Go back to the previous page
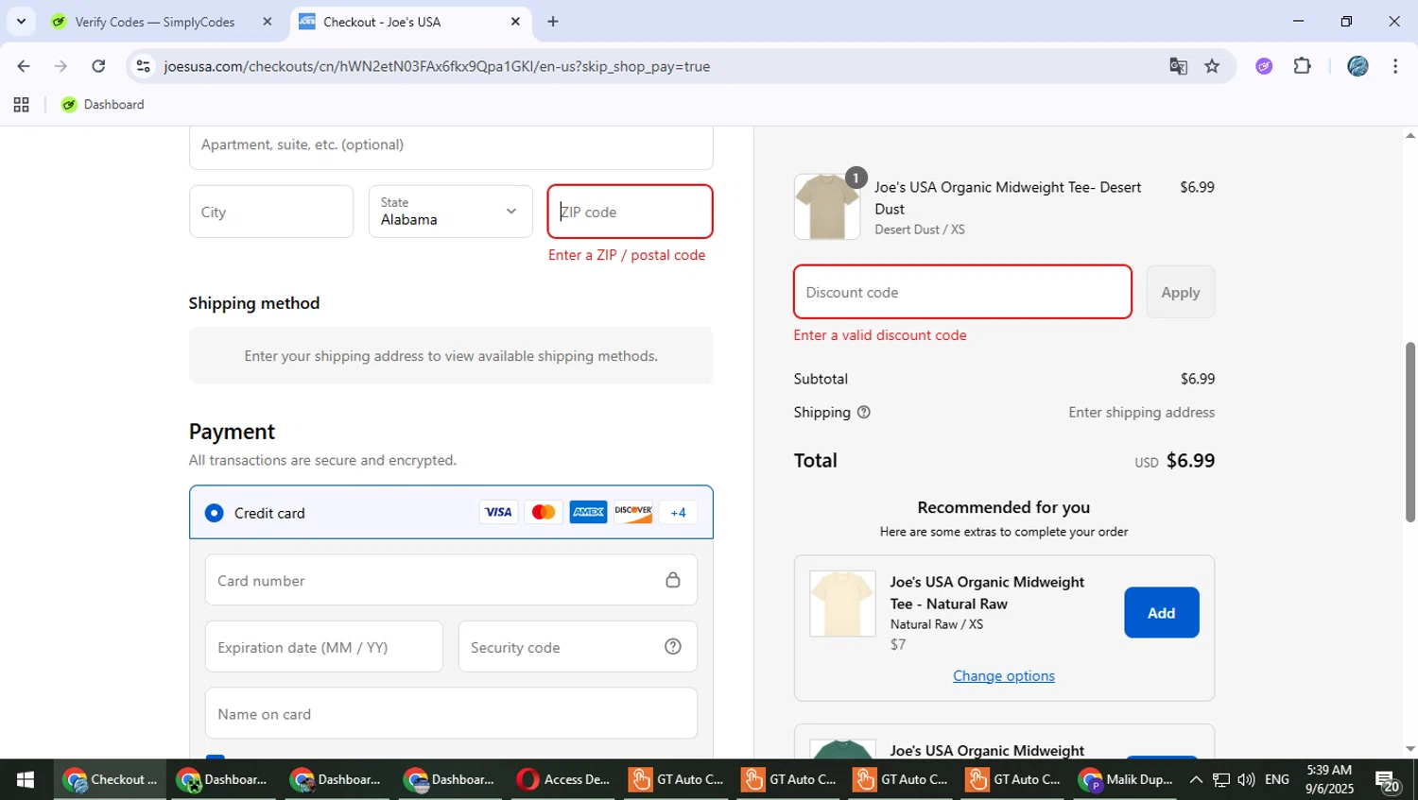1418x800 pixels. pyautogui.click(x=24, y=66)
